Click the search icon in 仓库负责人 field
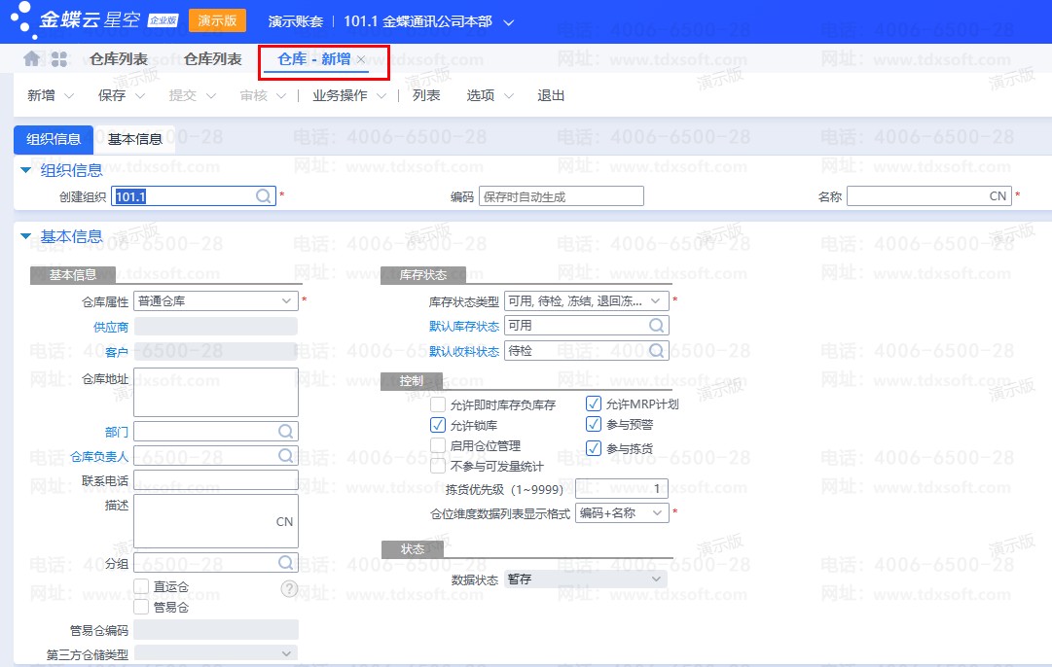The image size is (1052, 667). point(286,456)
